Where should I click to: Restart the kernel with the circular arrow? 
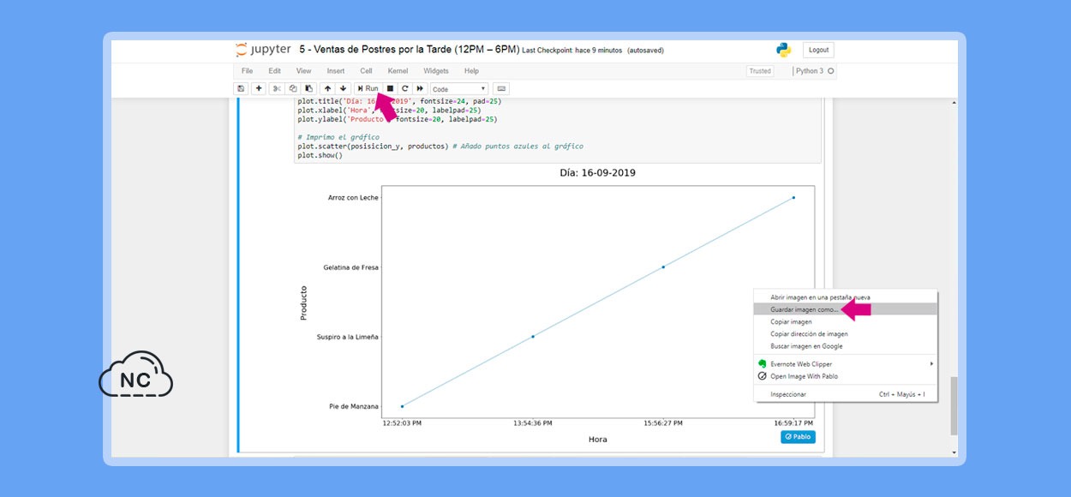tap(405, 88)
